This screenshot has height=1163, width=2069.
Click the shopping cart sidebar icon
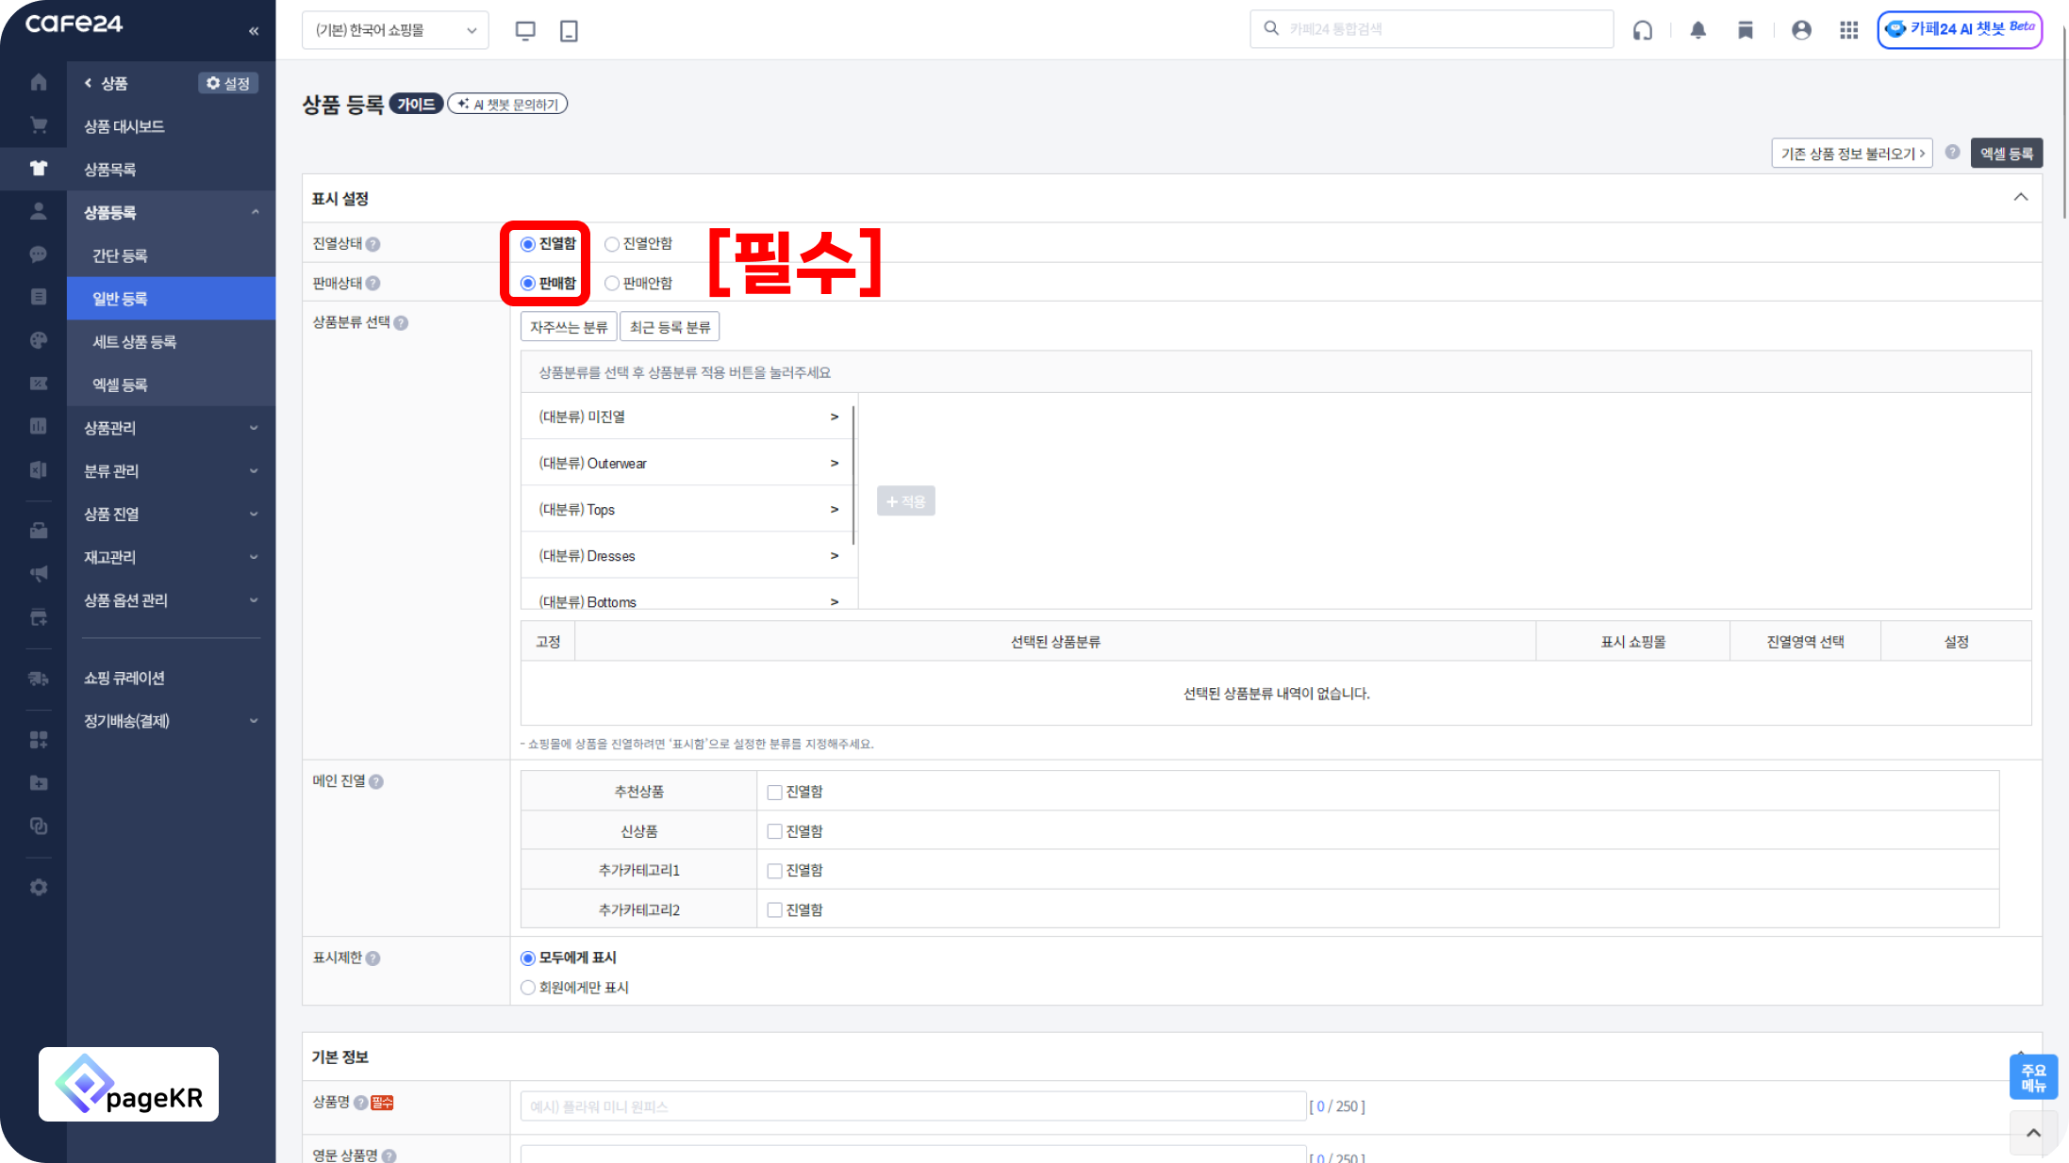(x=39, y=125)
